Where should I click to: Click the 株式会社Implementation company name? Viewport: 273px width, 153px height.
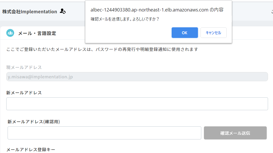point(30,12)
